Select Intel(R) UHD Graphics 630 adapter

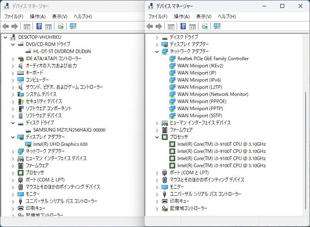(x=60, y=144)
